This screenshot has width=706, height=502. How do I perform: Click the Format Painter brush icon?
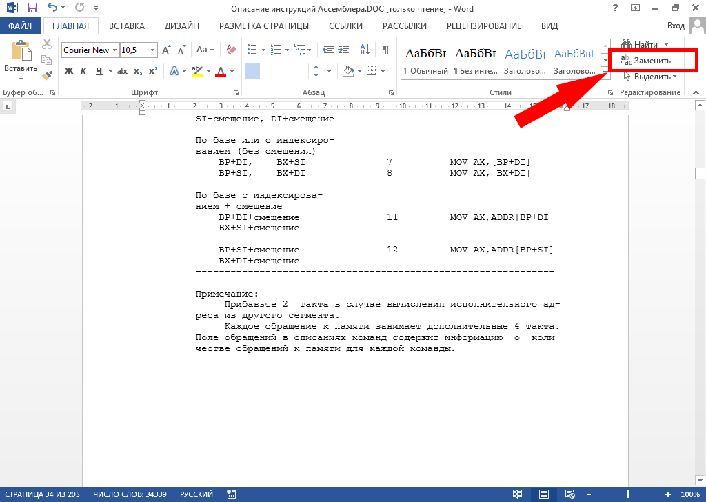[47, 76]
